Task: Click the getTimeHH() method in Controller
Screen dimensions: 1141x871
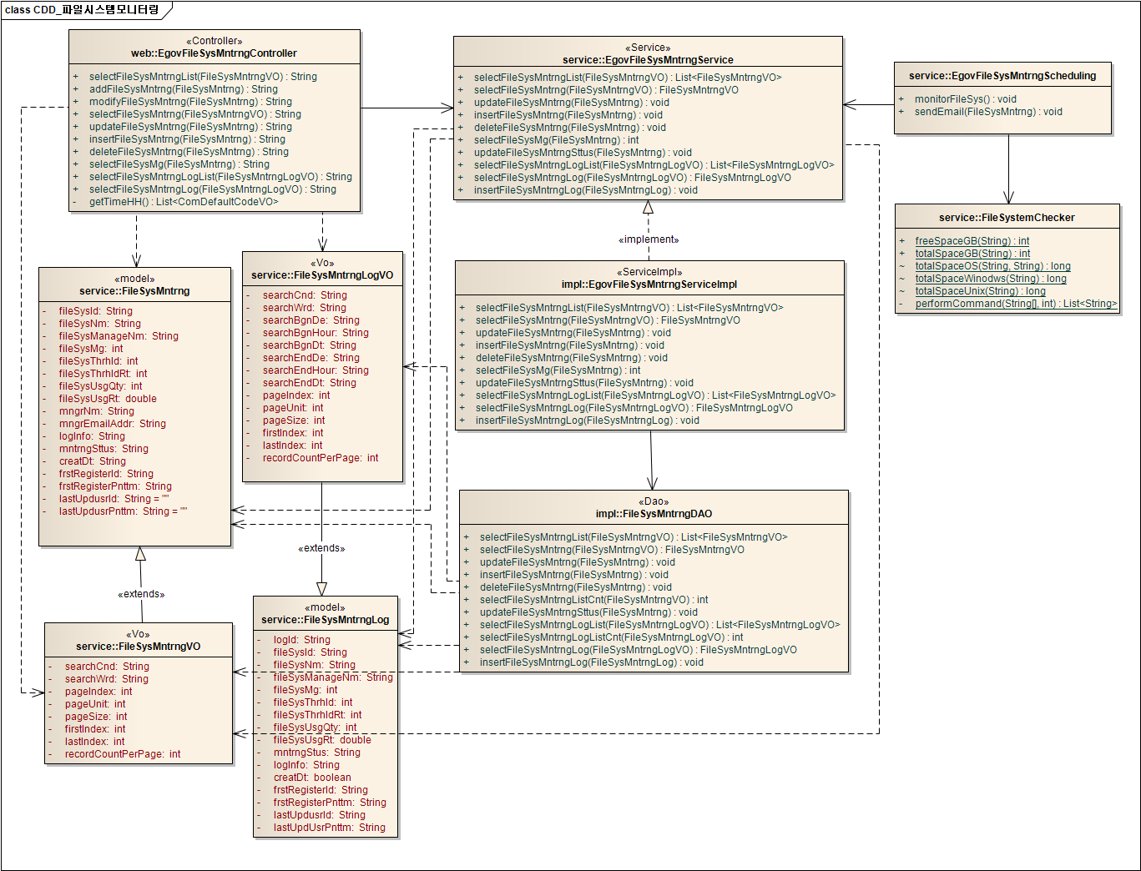Action: (x=184, y=202)
